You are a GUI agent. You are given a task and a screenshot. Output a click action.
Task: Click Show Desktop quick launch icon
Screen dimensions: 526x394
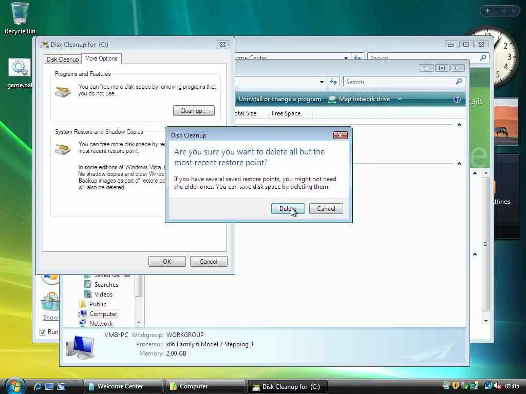pyautogui.click(x=49, y=386)
